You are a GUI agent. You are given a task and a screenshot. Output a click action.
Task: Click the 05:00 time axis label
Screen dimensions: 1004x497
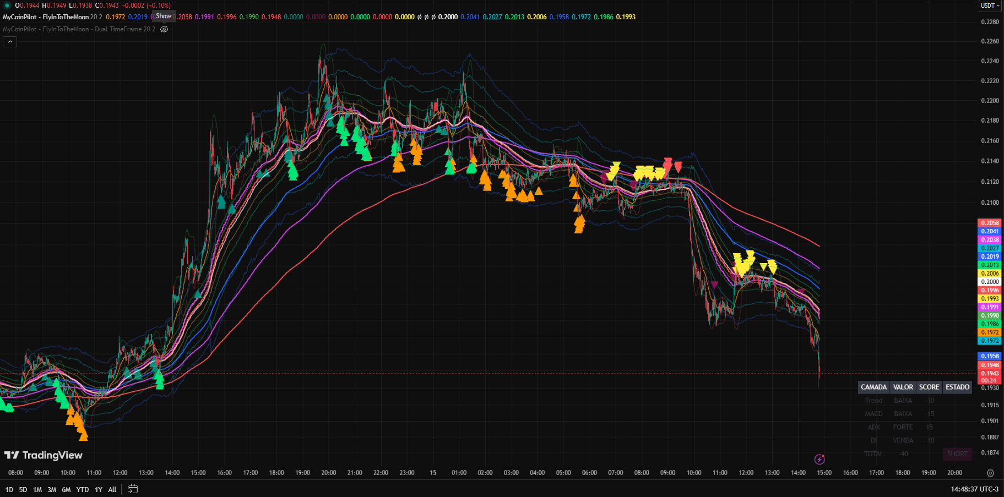point(563,473)
